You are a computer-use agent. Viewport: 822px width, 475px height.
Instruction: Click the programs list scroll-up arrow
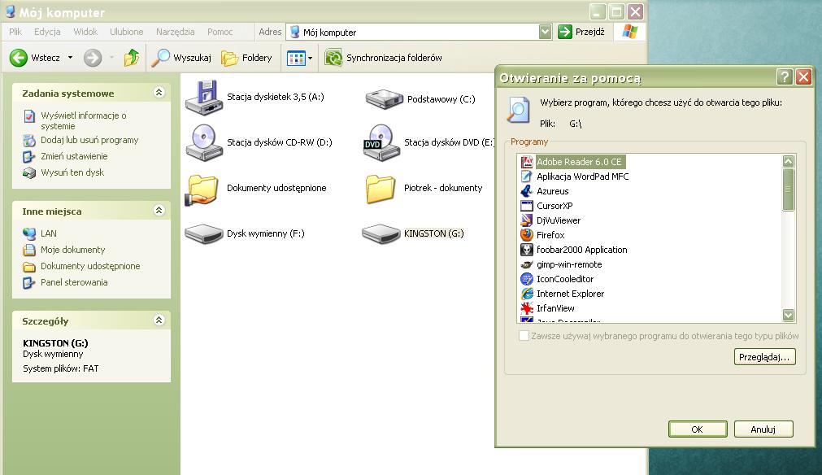tap(789, 162)
